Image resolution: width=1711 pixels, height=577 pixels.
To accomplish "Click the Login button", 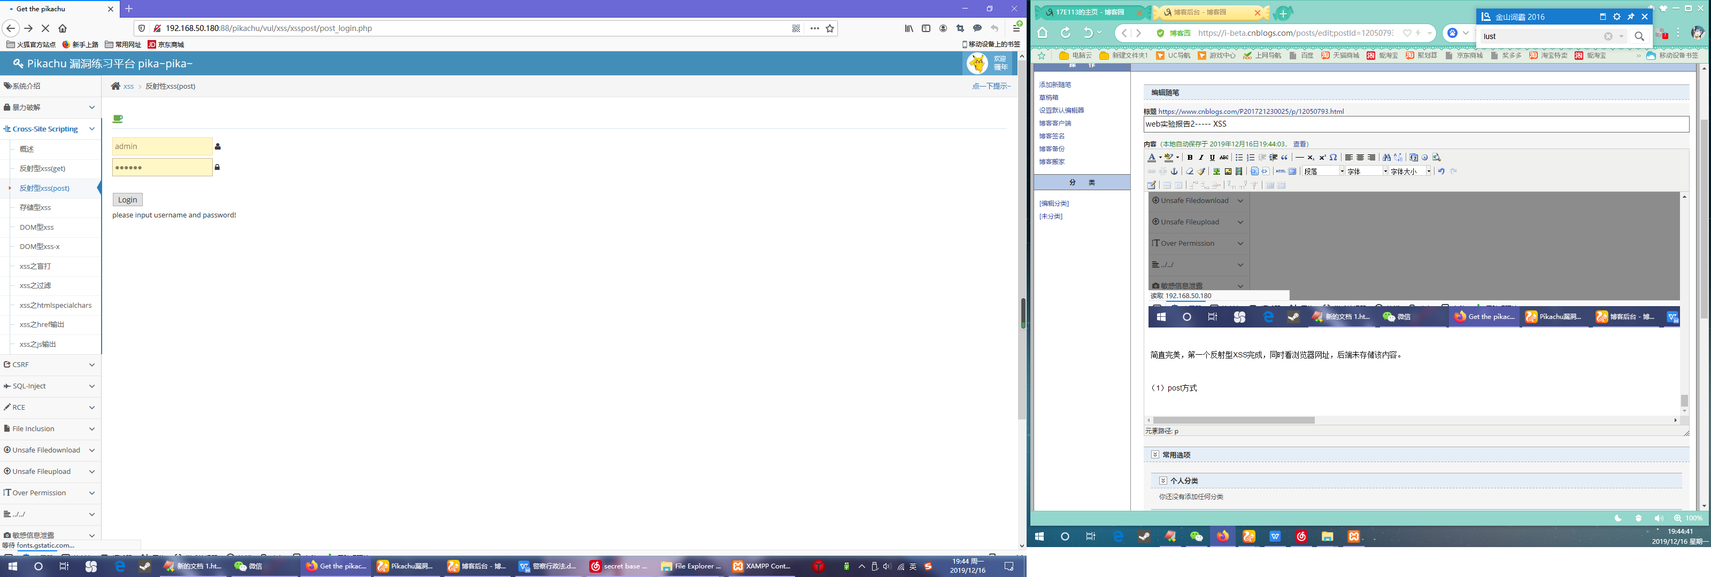I will coord(127,200).
